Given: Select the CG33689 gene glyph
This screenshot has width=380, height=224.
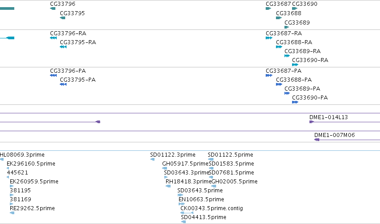Looking at the screenshot, I should click(287, 27).
